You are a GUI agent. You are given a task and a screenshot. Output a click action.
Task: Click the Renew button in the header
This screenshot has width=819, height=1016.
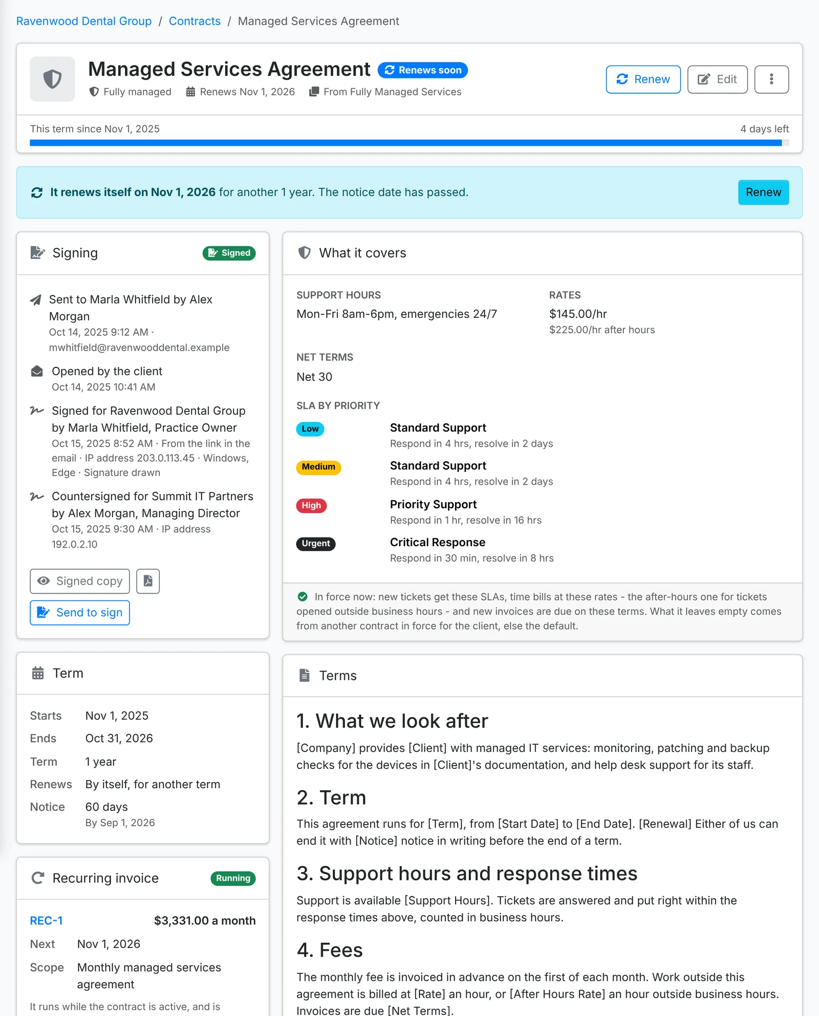(x=643, y=79)
